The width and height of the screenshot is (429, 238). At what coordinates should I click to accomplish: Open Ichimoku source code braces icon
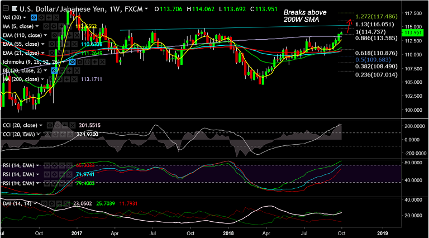pos(87,62)
